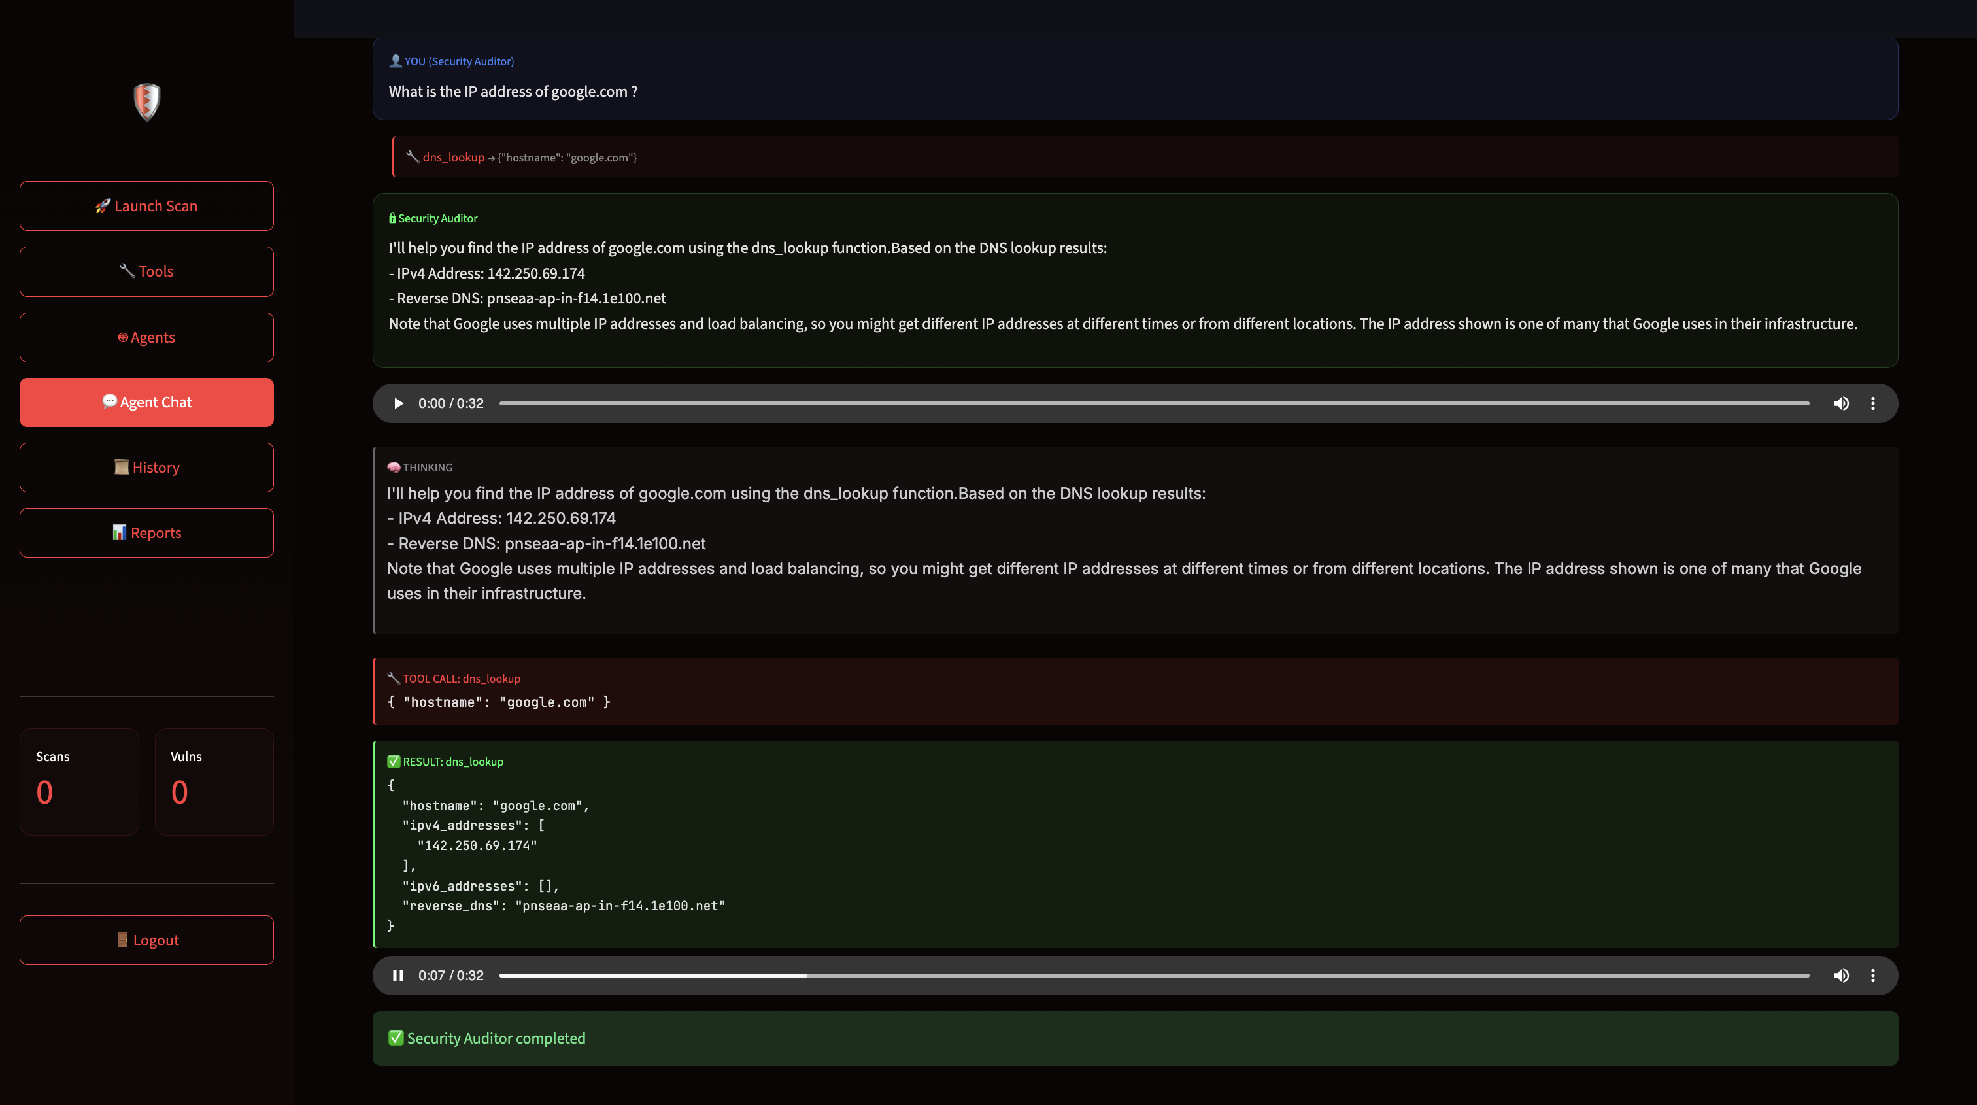Mute the first audio player's volume
This screenshot has width=1977, height=1105.
click(1841, 403)
